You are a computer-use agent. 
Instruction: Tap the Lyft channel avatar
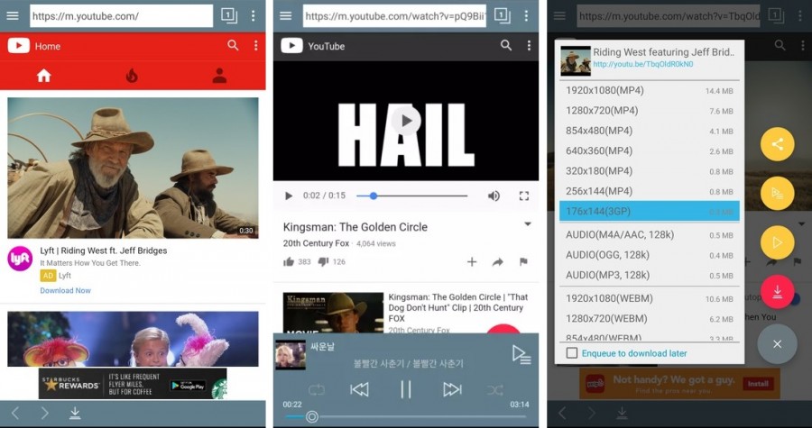(20, 259)
